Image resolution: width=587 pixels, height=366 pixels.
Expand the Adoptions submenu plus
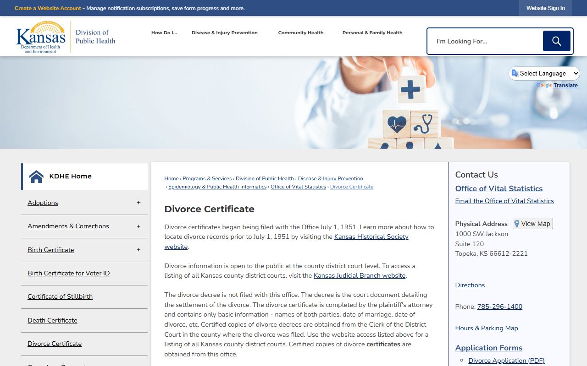click(x=138, y=203)
